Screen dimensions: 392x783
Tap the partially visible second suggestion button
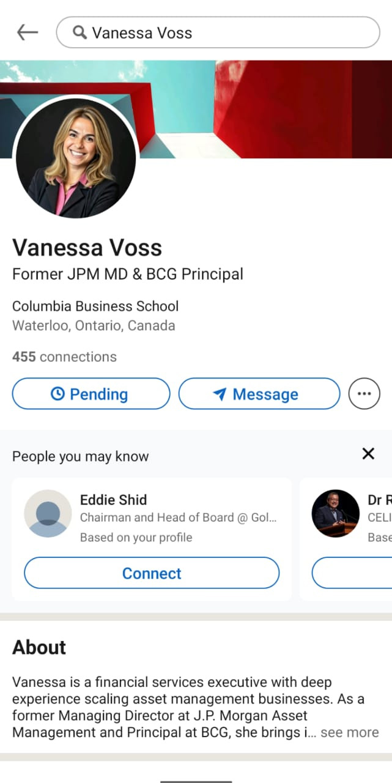click(x=352, y=573)
